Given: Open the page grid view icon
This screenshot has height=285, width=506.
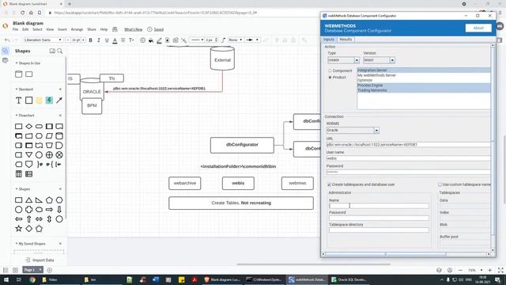Looking at the screenshot, I should (15, 270).
